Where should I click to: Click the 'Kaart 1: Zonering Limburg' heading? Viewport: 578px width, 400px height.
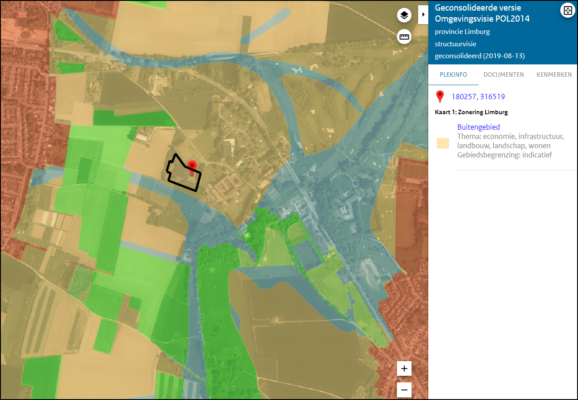(x=471, y=112)
